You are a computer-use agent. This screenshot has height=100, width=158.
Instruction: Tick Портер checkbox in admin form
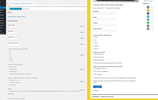8,58
